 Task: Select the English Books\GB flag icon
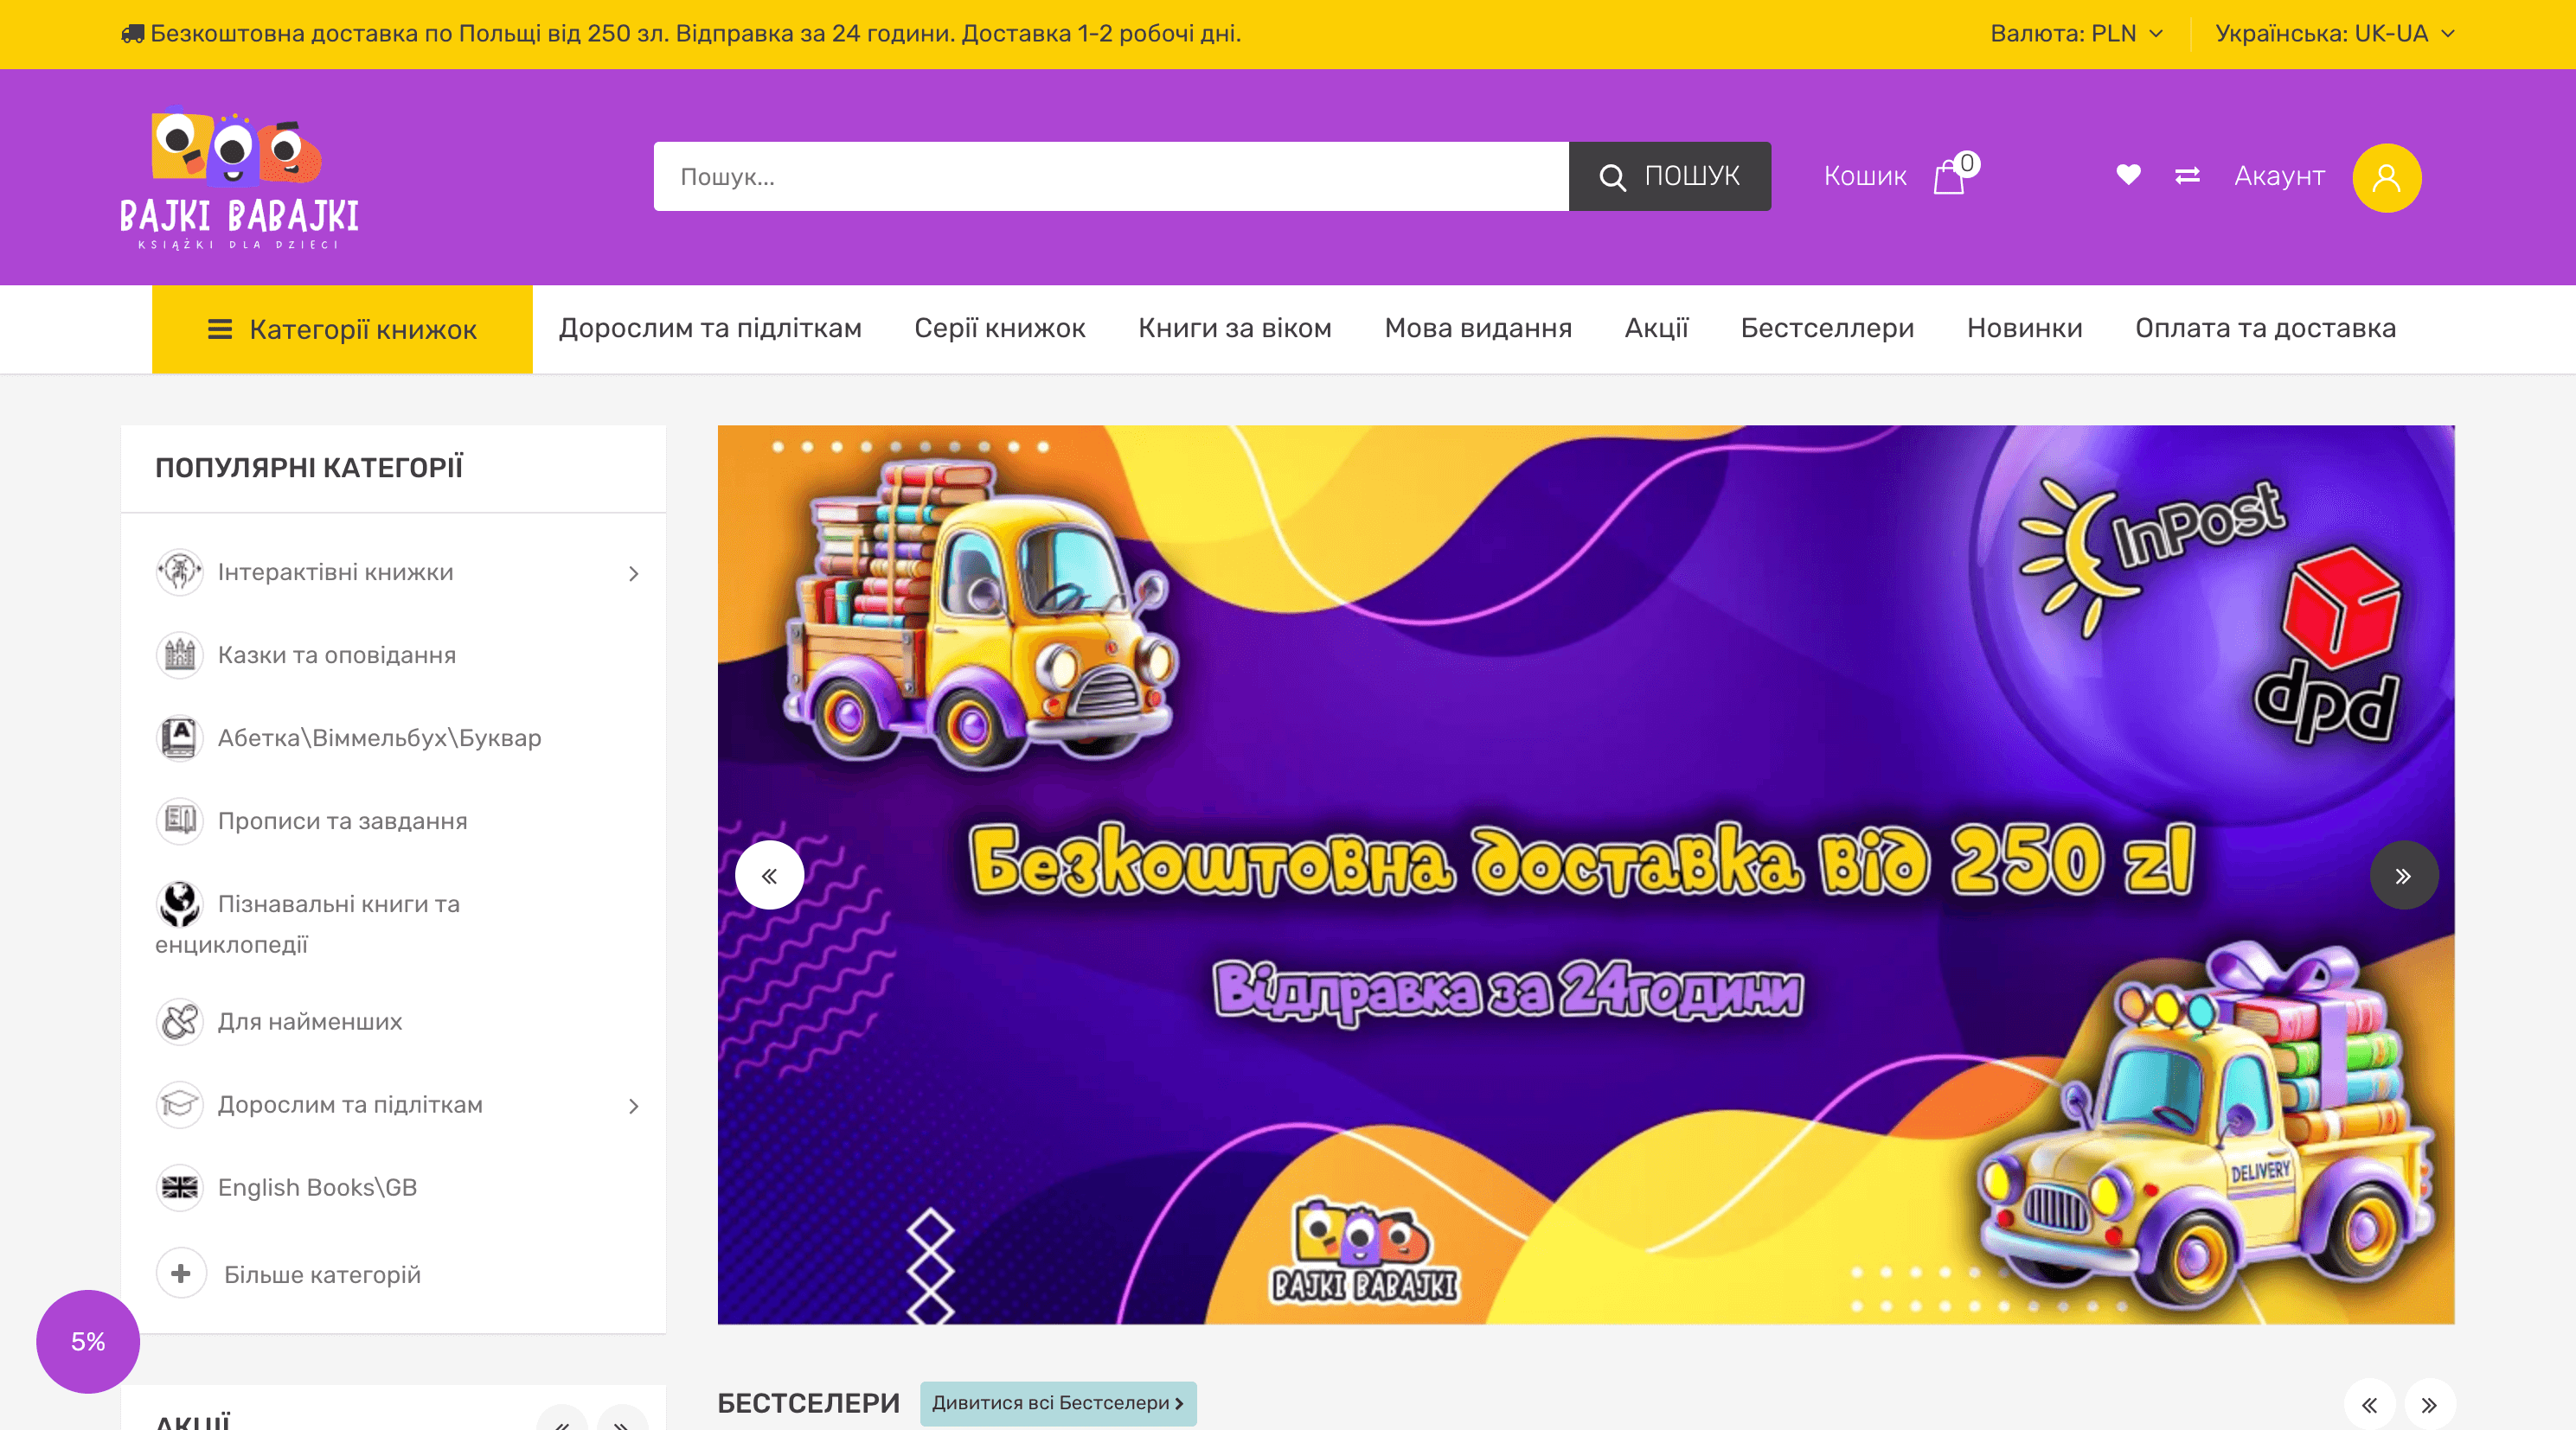(180, 1188)
